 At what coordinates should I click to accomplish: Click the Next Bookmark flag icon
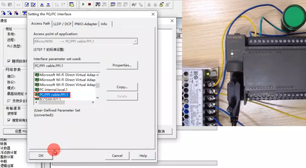point(3,13)
